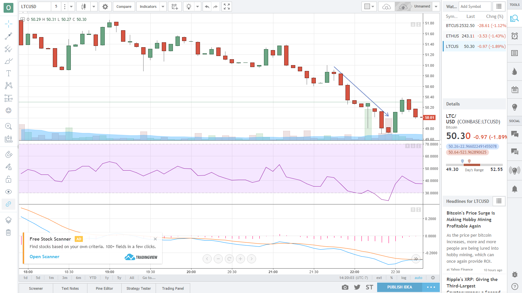Select the pitchfork tool in left toolbar

point(8,49)
